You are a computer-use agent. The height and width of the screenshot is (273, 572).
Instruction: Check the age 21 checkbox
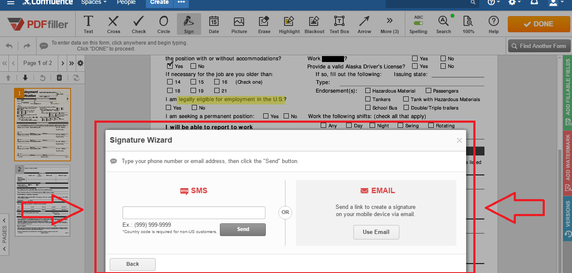pos(217,90)
